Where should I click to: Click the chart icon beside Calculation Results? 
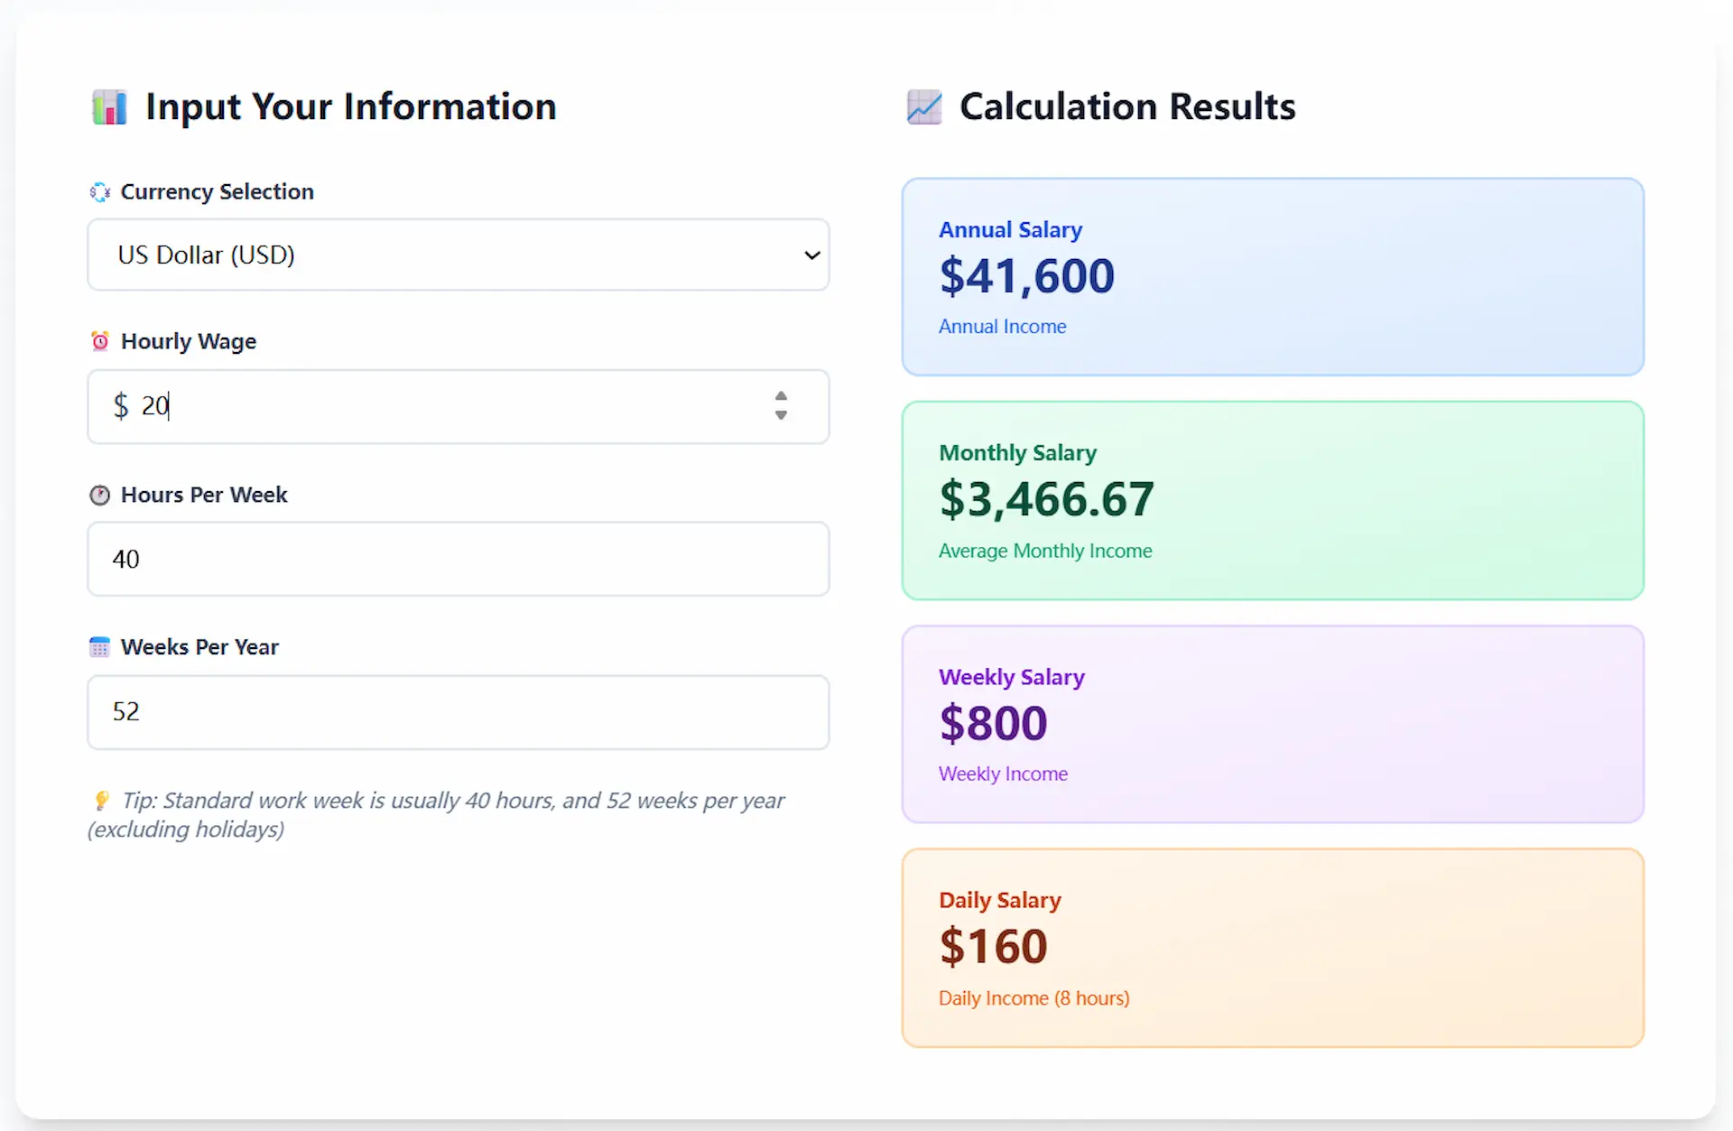point(924,107)
